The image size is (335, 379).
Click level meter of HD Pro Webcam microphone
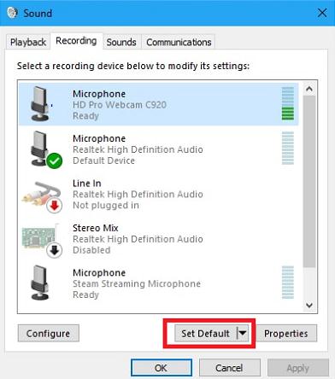click(288, 103)
